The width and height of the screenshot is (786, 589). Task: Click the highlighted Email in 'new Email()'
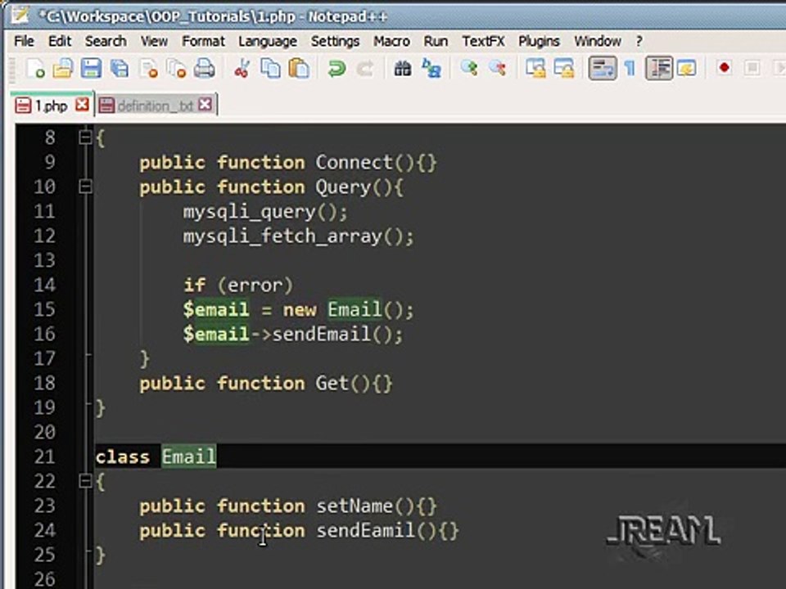point(355,309)
